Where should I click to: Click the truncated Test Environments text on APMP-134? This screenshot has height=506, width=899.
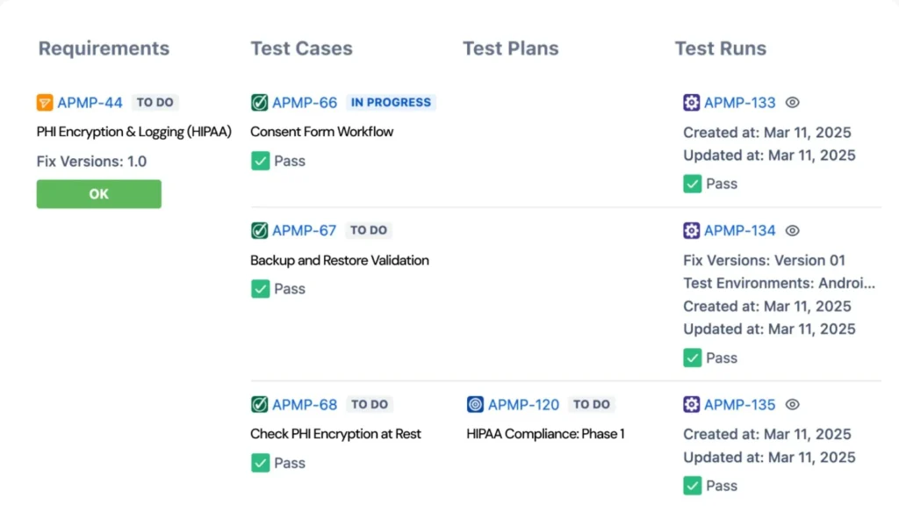pyautogui.click(x=780, y=284)
